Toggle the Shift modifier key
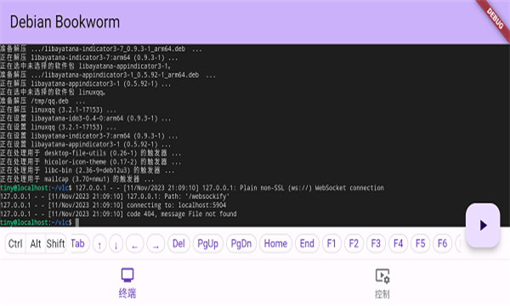The height and width of the screenshot is (306, 510). coord(55,244)
